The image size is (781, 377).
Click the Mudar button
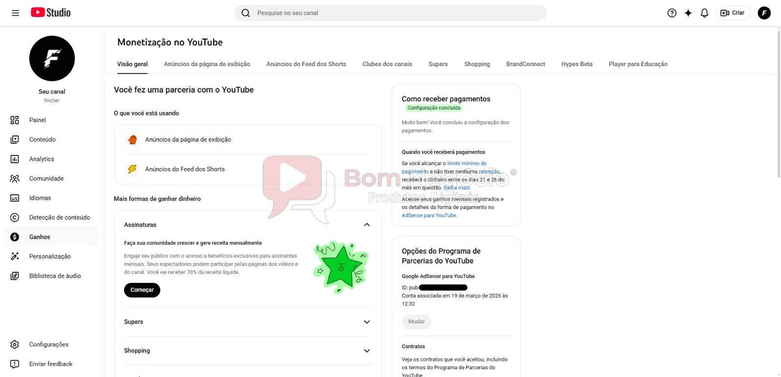pyautogui.click(x=416, y=321)
